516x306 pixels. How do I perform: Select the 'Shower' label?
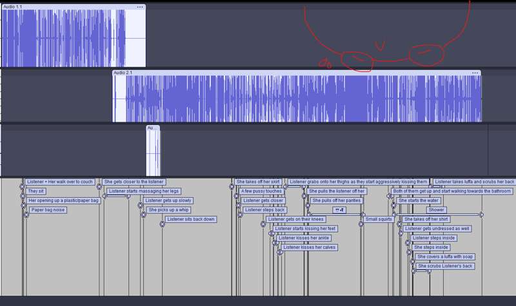coord(437,210)
